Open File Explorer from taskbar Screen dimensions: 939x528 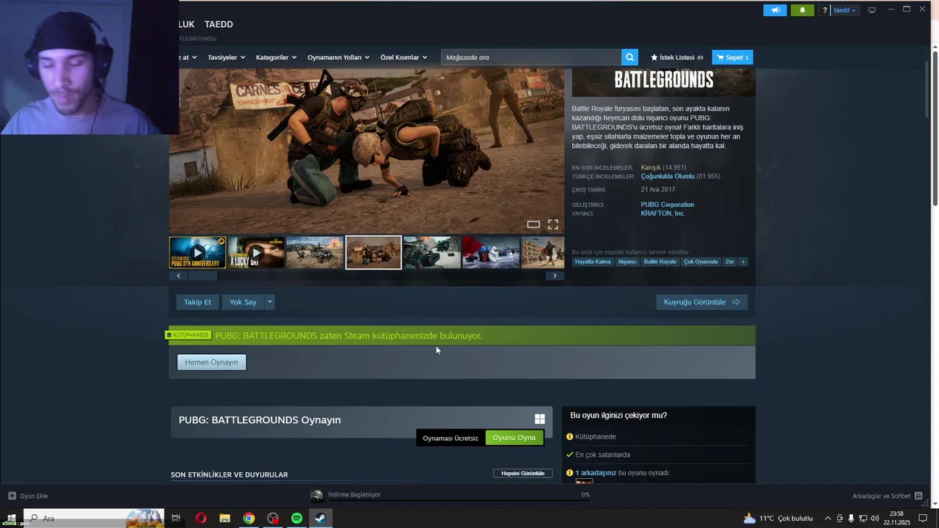pos(225,518)
